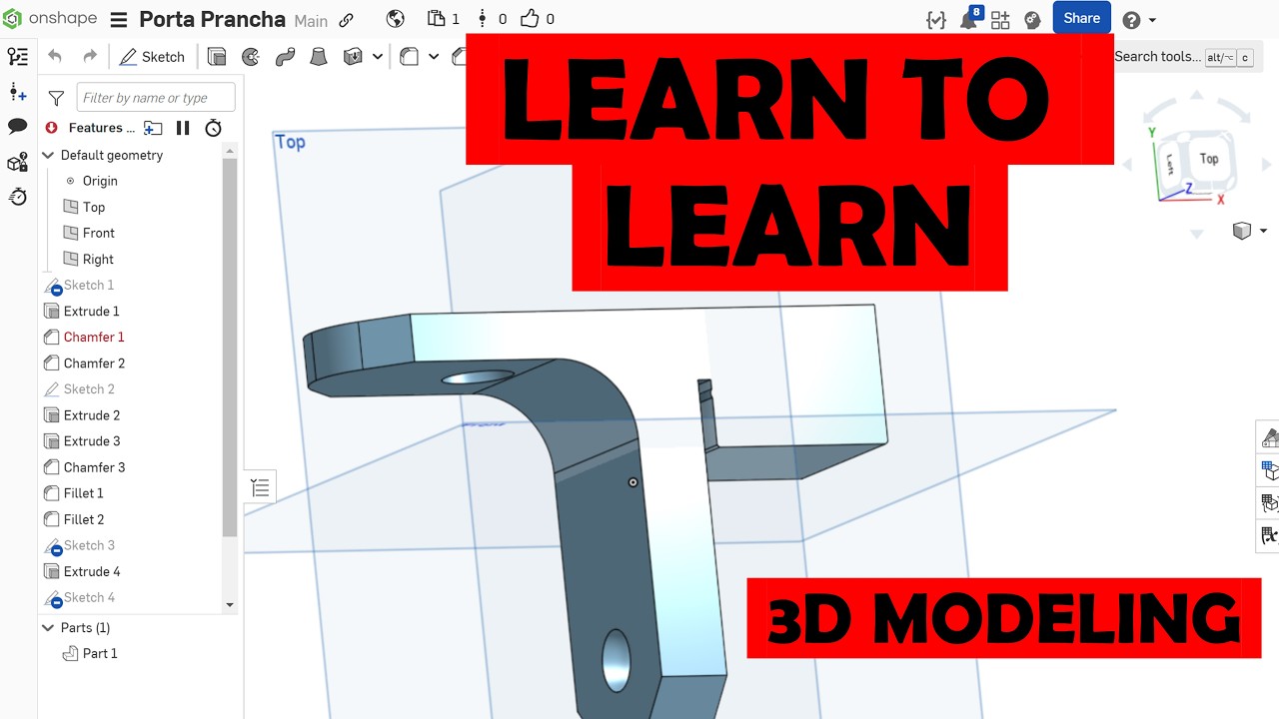Select the Fillet 1 feature

[x=83, y=492]
